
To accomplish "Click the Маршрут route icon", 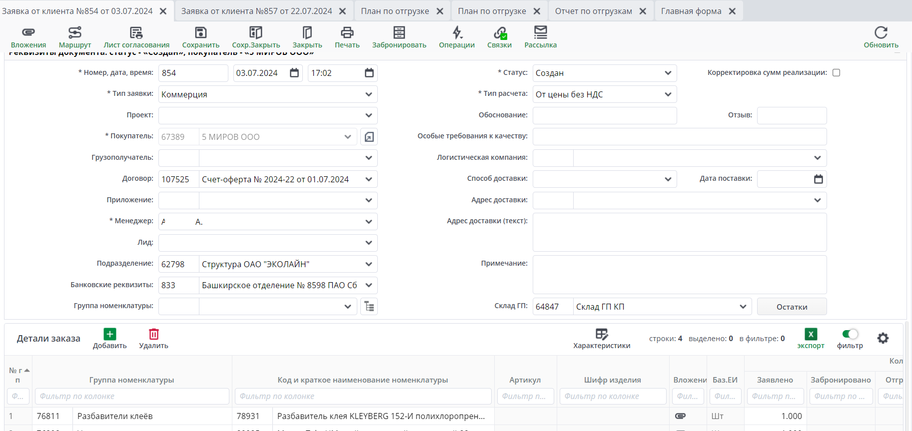I will [x=75, y=33].
